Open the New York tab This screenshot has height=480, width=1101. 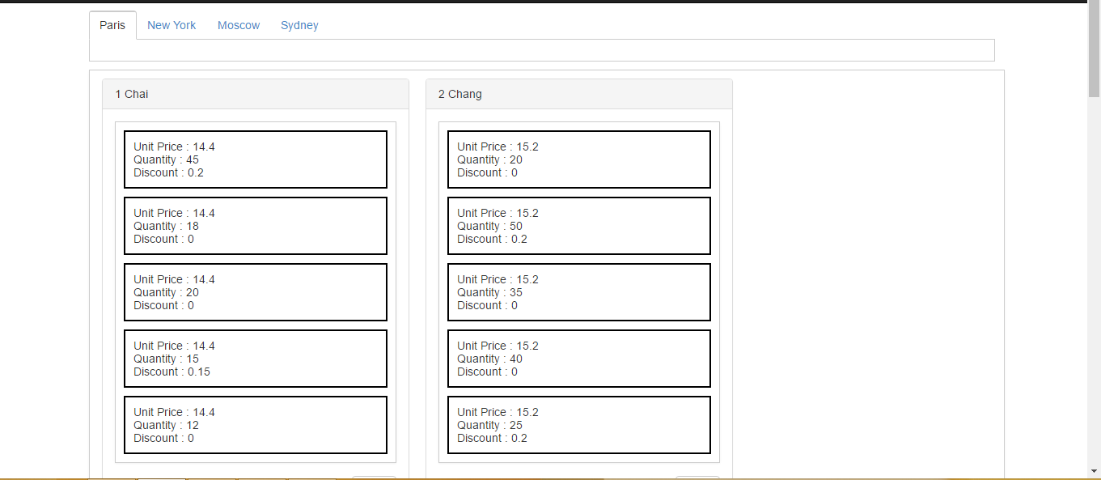click(172, 25)
